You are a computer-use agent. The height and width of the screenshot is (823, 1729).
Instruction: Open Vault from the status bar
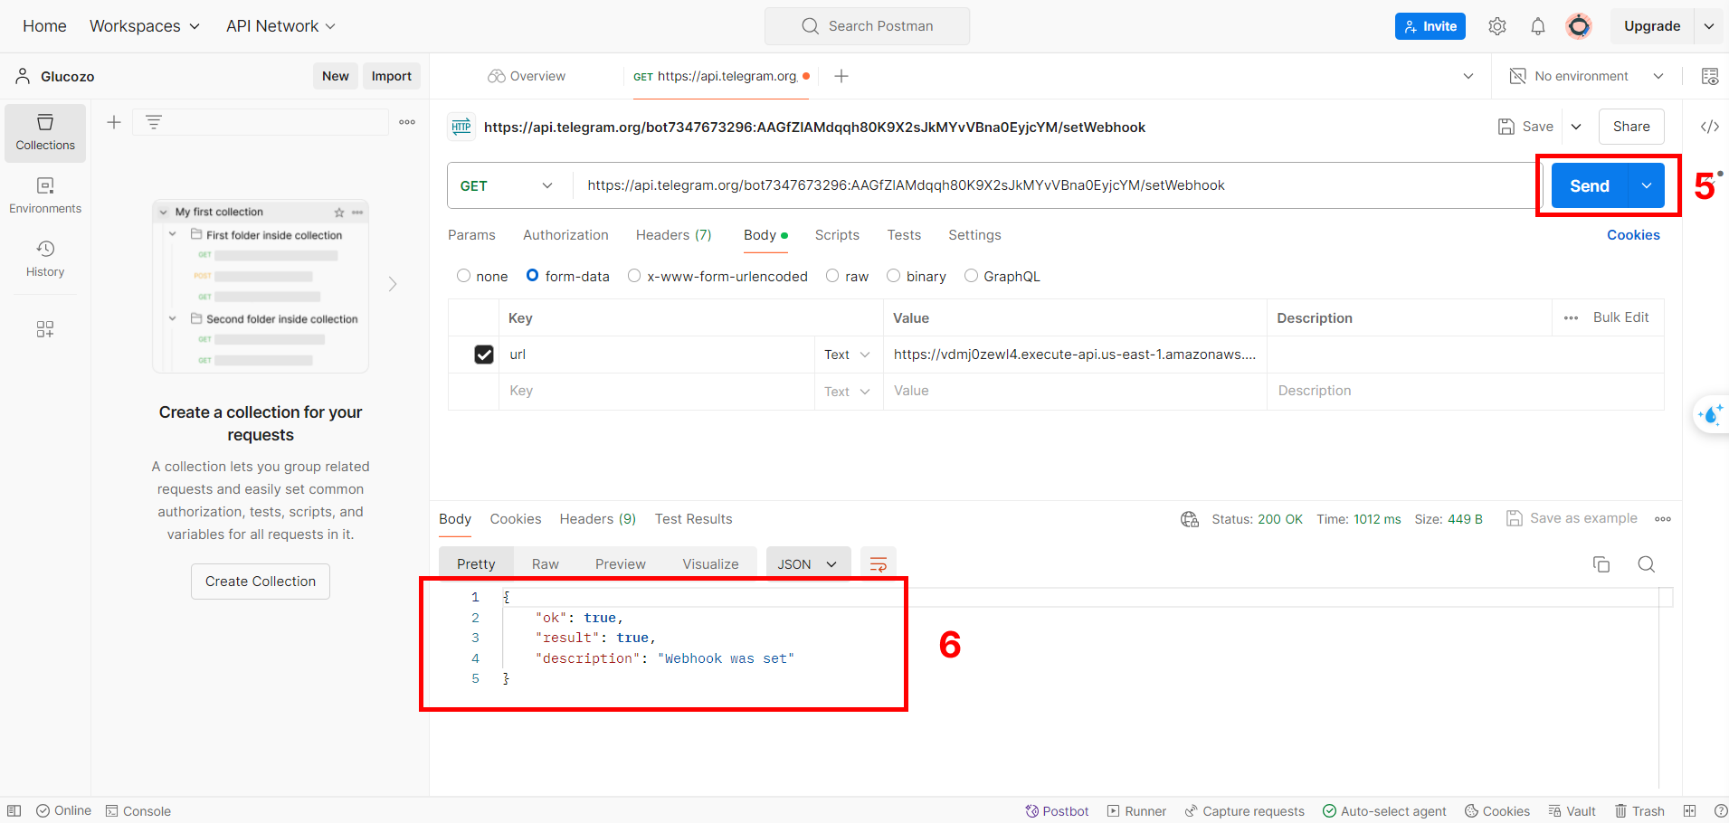tap(1572, 811)
